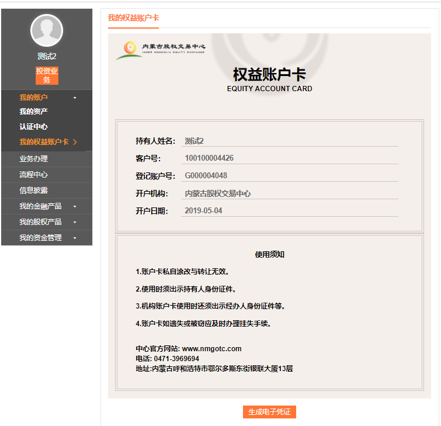Image resolution: width=441 pixels, height=426 pixels.
Task: Open 认证中心 submenu item
Action: [x=33, y=127]
